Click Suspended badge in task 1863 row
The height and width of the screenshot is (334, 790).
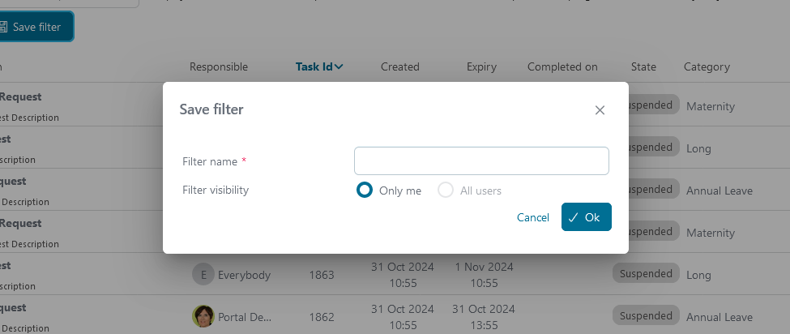(x=646, y=273)
